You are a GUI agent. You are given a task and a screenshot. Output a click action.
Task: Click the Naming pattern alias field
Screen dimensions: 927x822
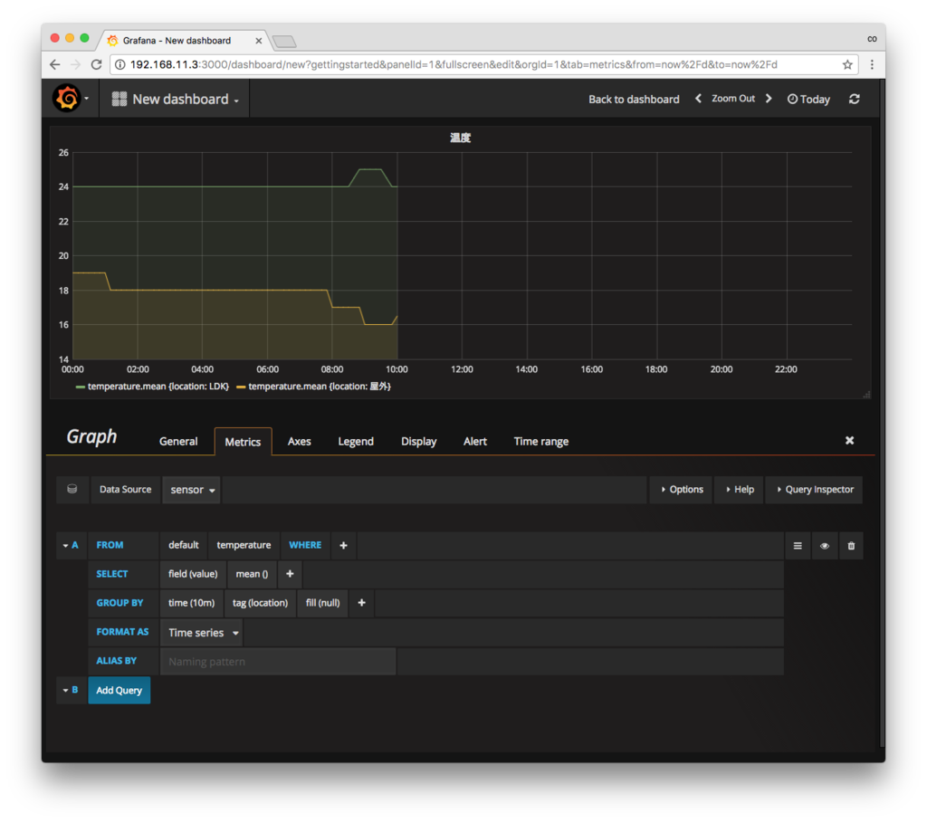click(x=278, y=661)
